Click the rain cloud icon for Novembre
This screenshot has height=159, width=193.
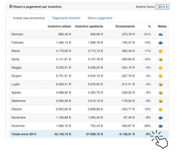(x=161, y=118)
